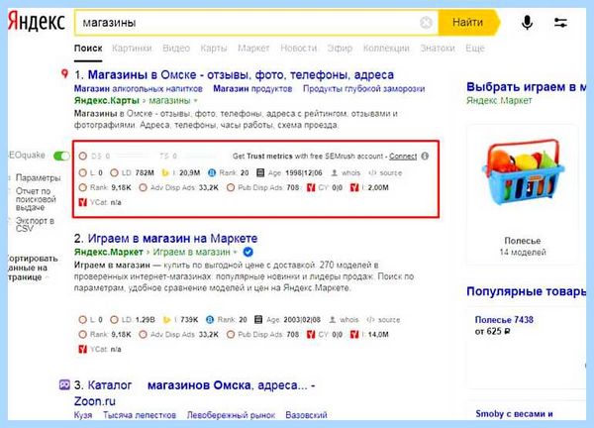
Task: Click the SEMrush Rank 9,18K circle in first bar
Action: 83,187
